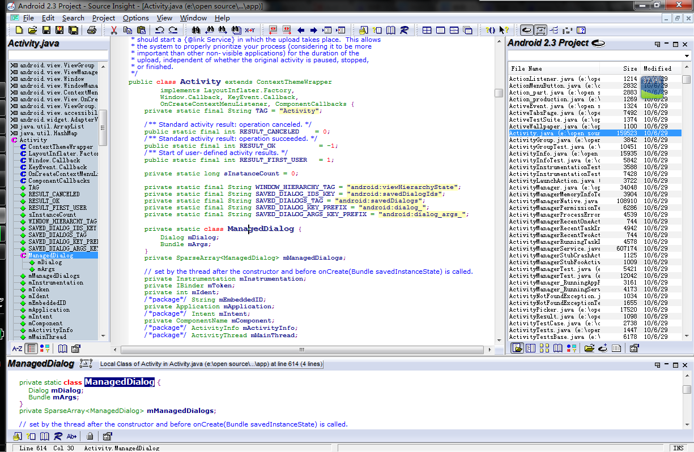This screenshot has height=452, width=694.
Task: Click the Modified column header
Action: tap(661, 68)
